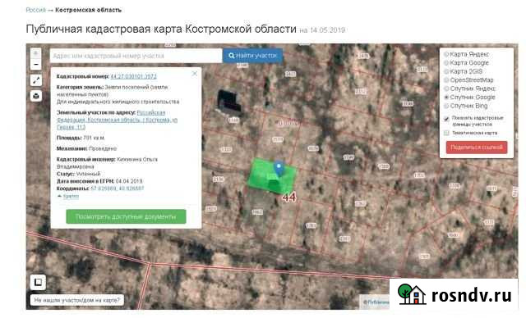526x318 pixels.
Task: Click the red Поделиться ссылкой button
Action: [x=477, y=148]
